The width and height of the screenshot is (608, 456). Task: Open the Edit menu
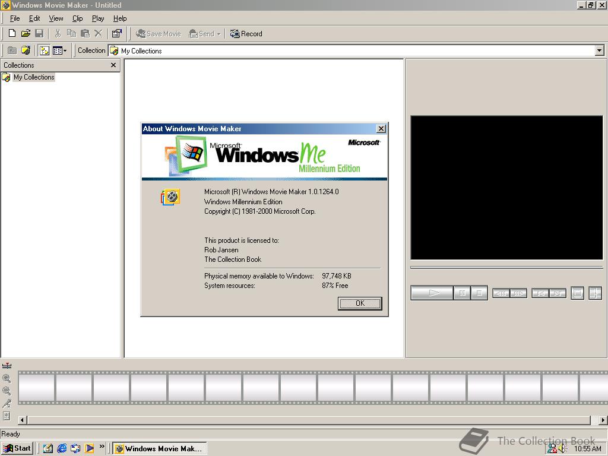point(34,18)
